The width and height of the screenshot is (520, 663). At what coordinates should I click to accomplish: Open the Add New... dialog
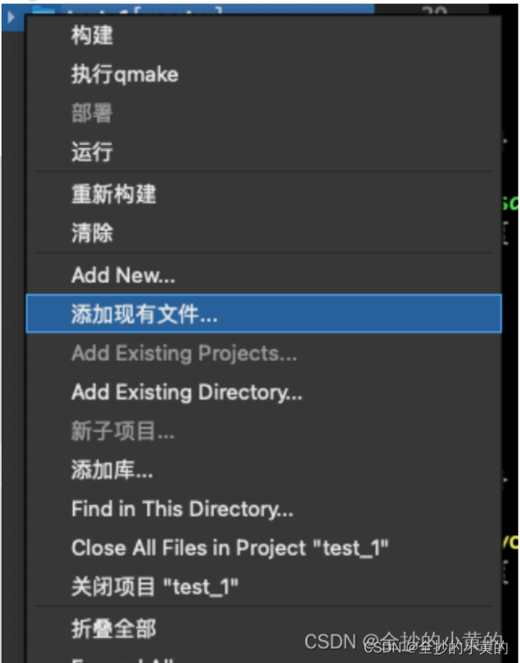pyautogui.click(x=123, y=275)
